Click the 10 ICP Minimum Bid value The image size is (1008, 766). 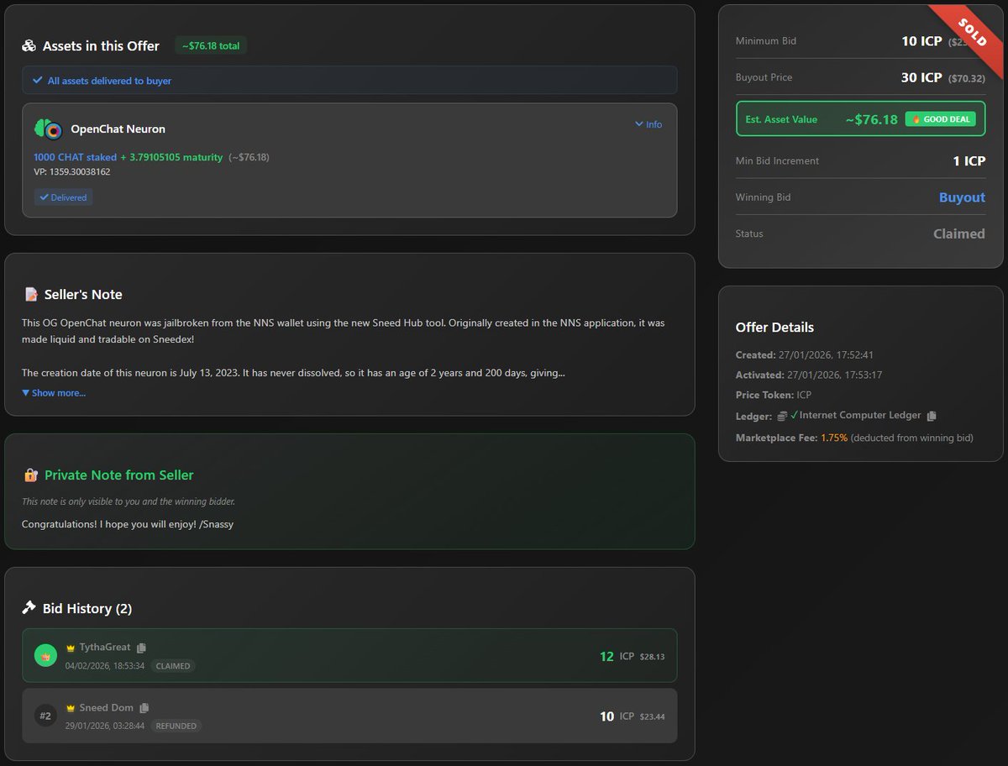click(921, 41)
